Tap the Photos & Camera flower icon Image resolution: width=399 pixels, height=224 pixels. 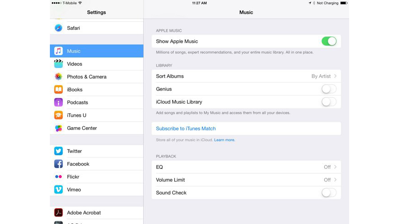point(58,76)
